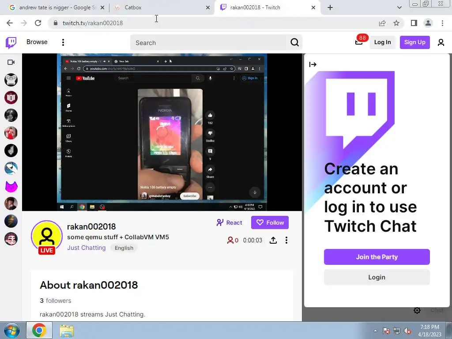The image size is (452, 339).
Task: Follow rakan002018 channel
Action: pos(270,222)
